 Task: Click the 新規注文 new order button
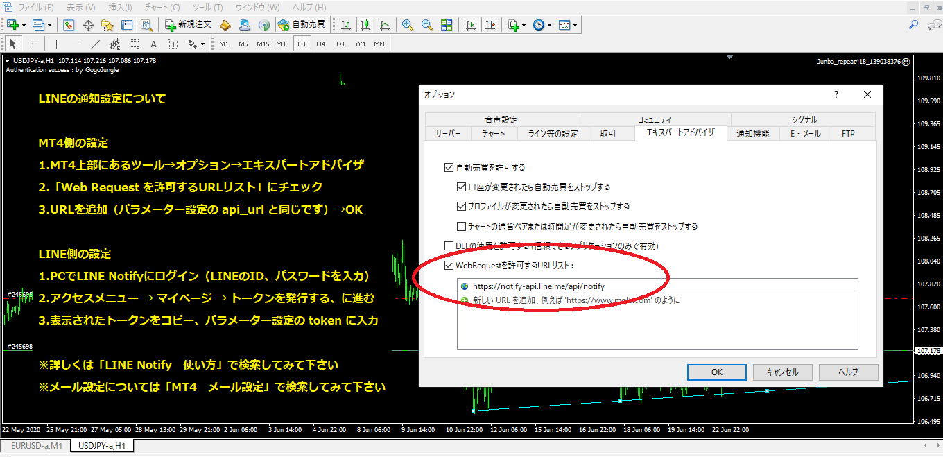[188, 25]
